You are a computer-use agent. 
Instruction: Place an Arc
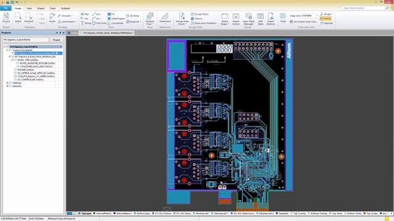pyautogui.click(x=97, y=18)
